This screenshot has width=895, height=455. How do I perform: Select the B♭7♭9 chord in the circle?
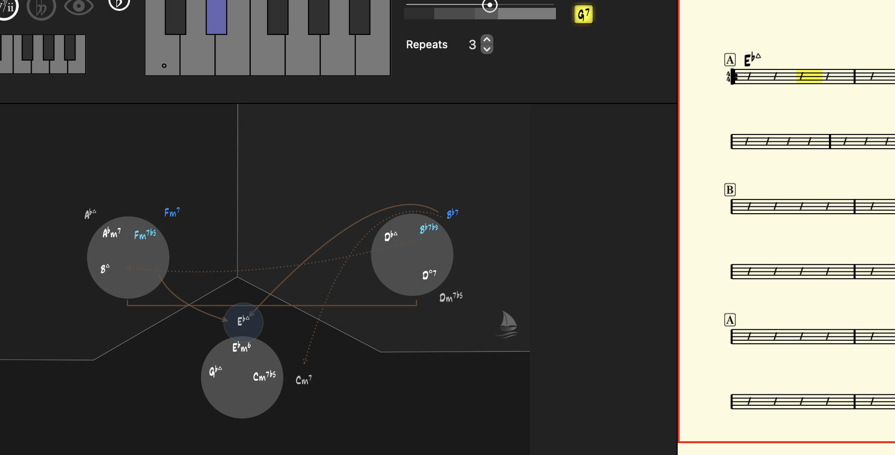(x=429, y=228)
